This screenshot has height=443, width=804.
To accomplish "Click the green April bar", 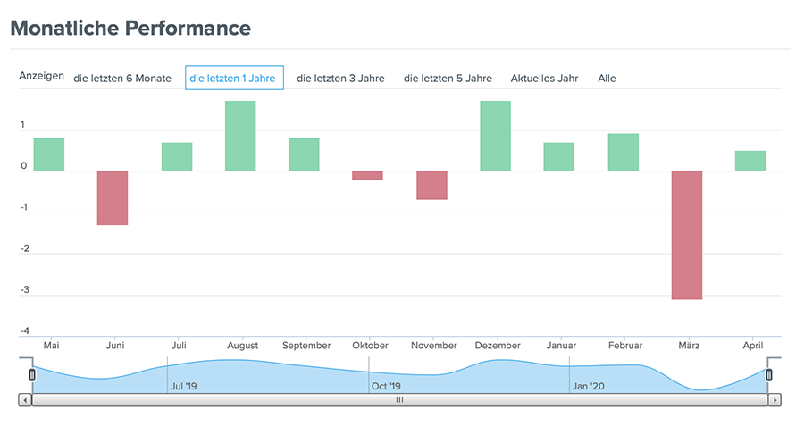I will coord(750,161).
